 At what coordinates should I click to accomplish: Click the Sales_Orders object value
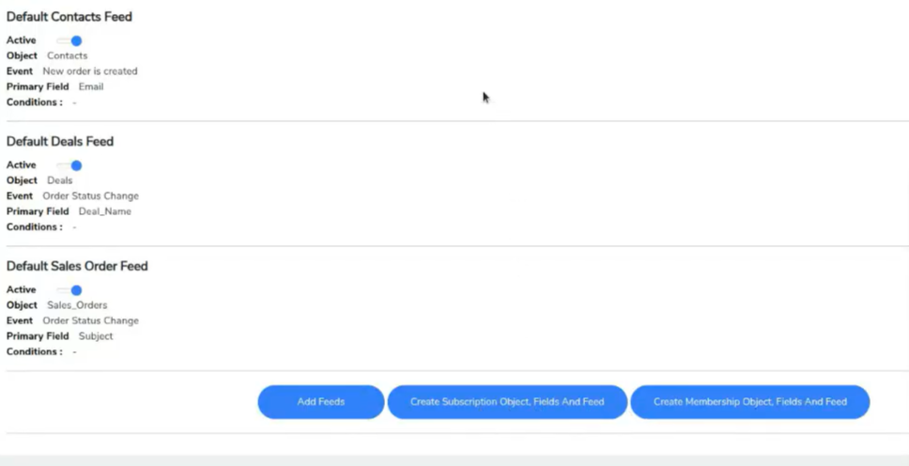click(77, 305)
